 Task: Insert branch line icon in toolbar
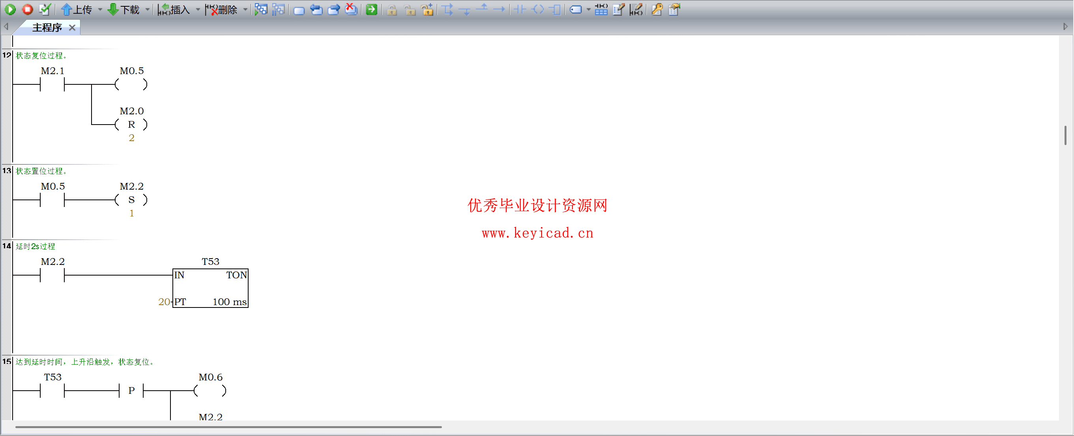(448, 9)
